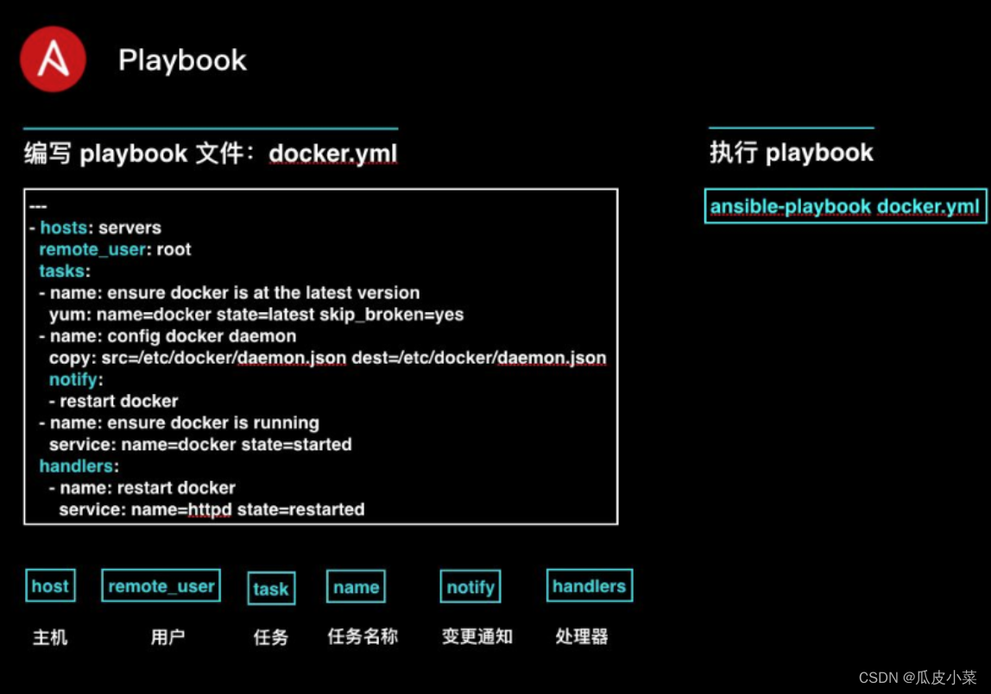The width and height of the screenshot is (991, 694).
Task: Click the host label box
Action: point(51,585)
